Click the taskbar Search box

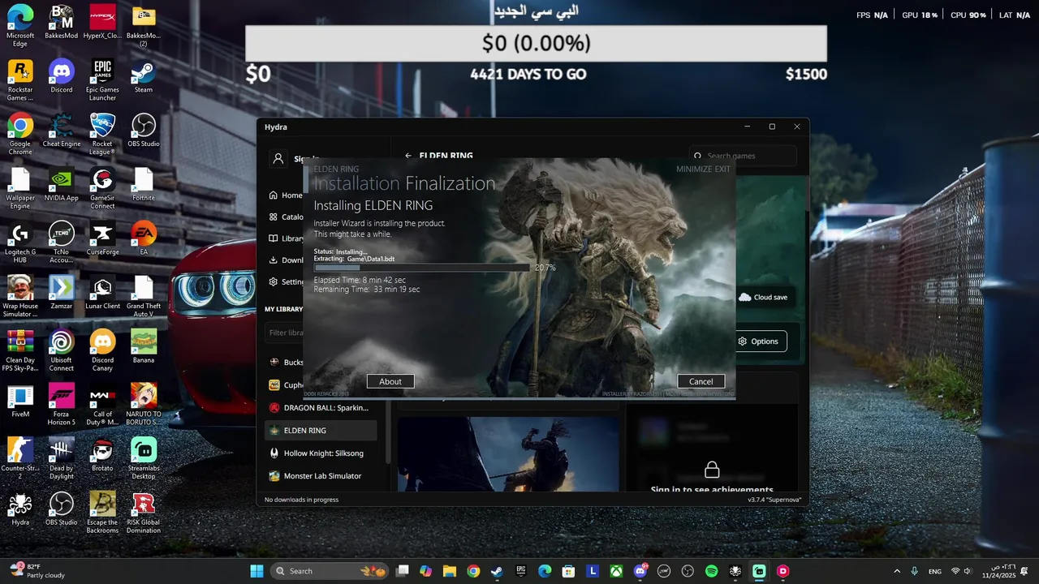[x=329, y=571]
